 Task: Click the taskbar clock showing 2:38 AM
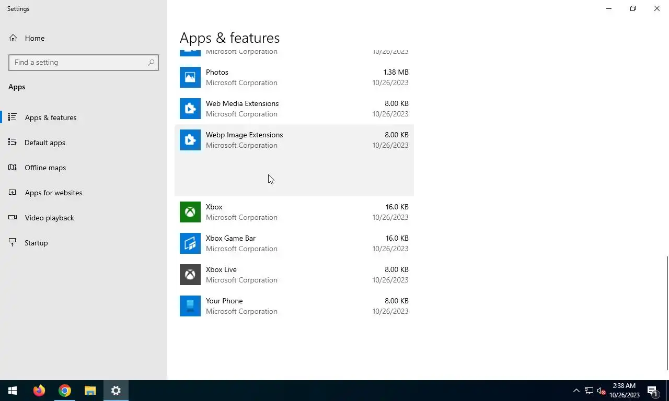[624, 391]
